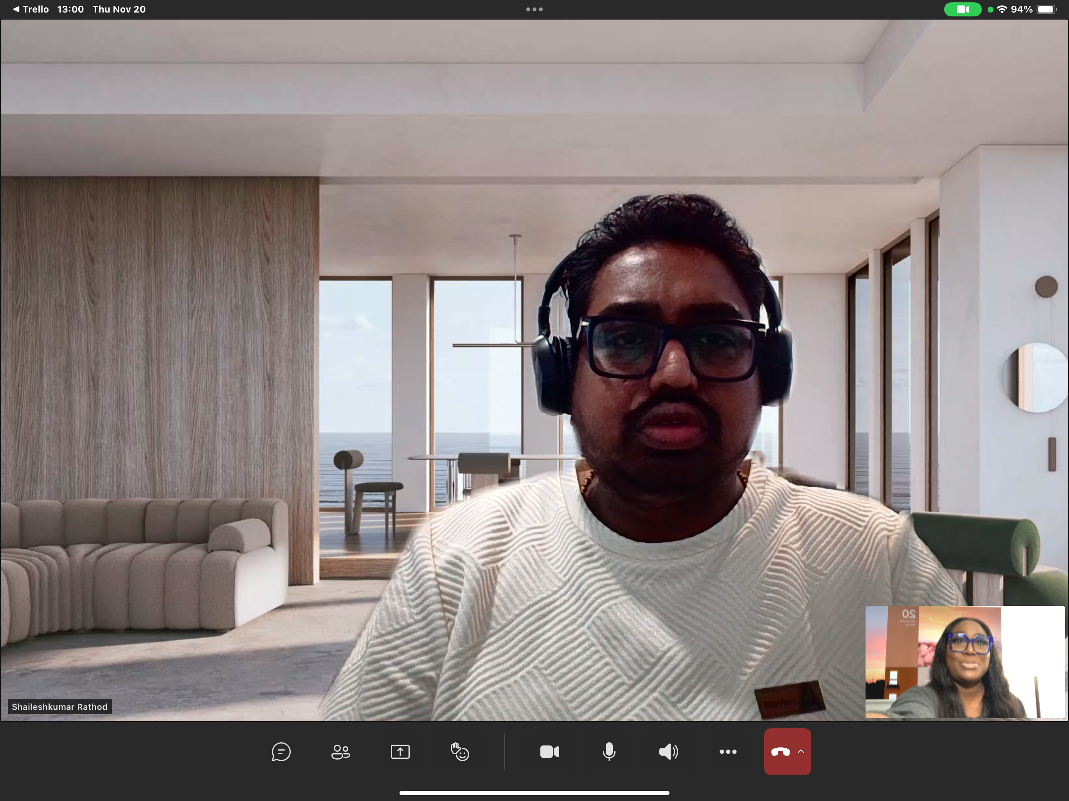
Task: Toggle the camera off
Action: (x=549, y=752)
